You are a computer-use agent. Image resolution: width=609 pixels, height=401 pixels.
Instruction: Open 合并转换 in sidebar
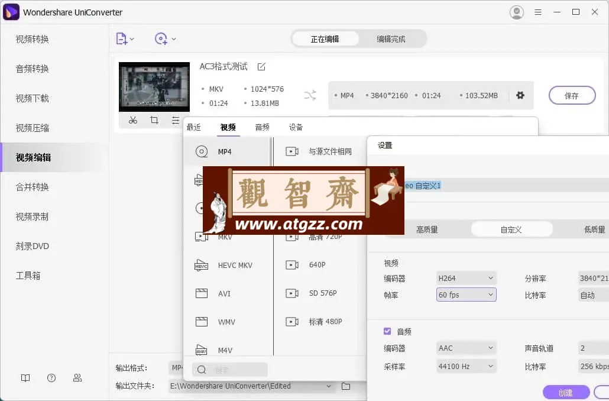[33, 187]
